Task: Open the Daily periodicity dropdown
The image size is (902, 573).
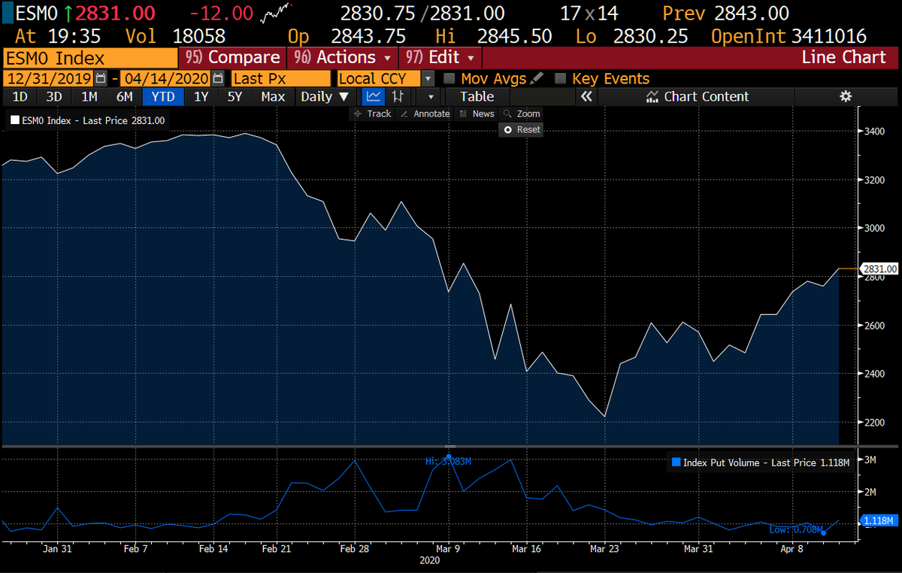Action: point(325,96)
